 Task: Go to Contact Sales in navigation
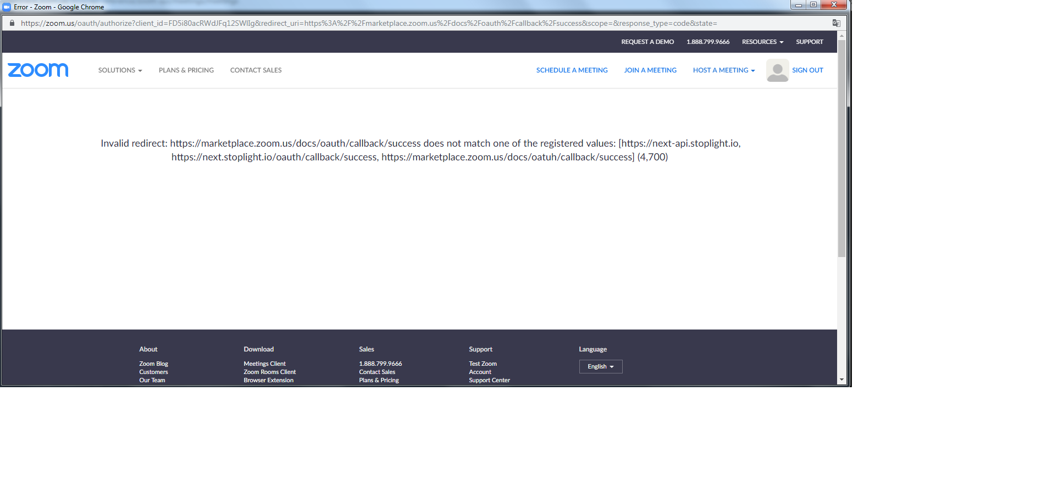coord(256,70)
